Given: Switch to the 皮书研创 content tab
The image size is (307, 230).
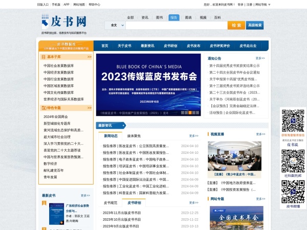Looking at the screenshot, I should tap(134, 203).
